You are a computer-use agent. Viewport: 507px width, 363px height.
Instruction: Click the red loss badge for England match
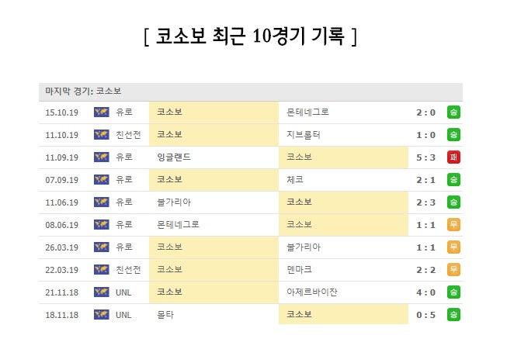[453, 157]
